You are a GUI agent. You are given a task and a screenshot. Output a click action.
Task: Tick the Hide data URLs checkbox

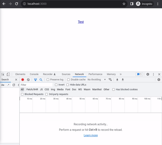click(x=68, y=85)
